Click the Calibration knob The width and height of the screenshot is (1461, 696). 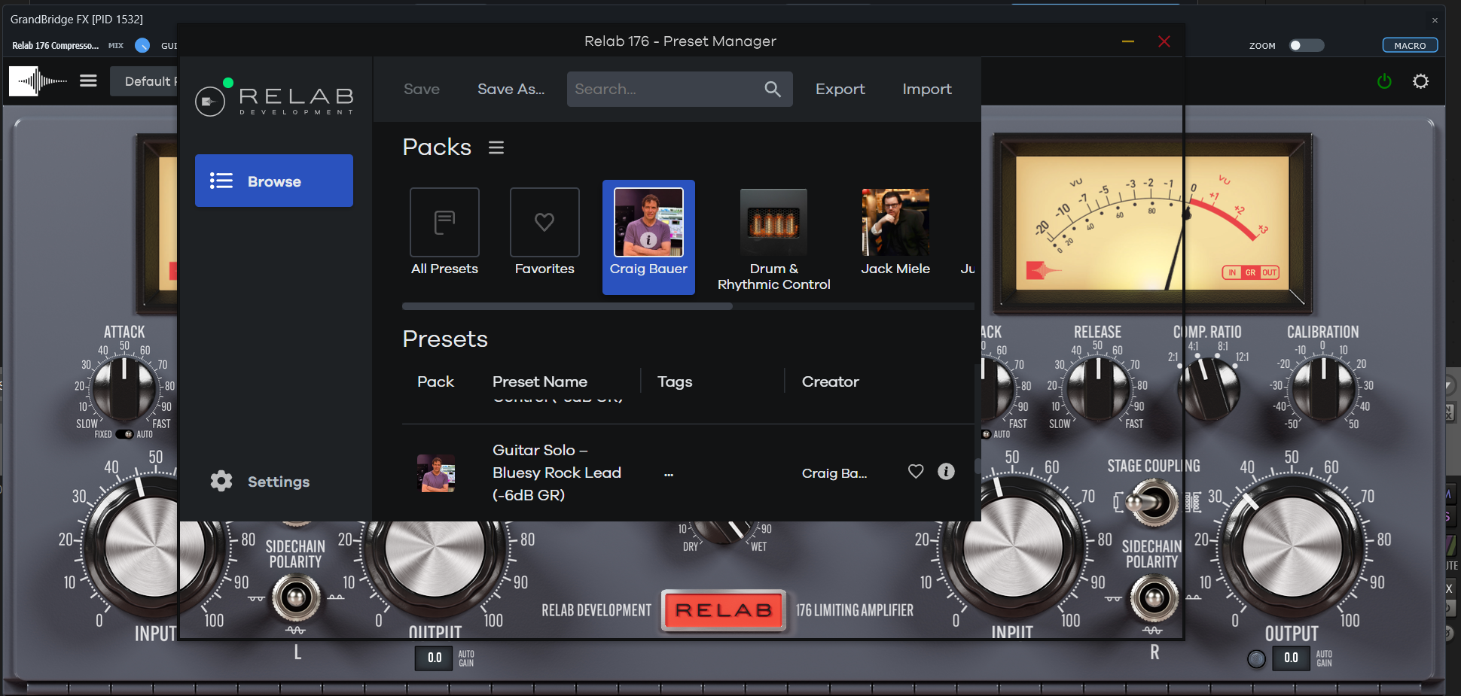point(1322,389)
